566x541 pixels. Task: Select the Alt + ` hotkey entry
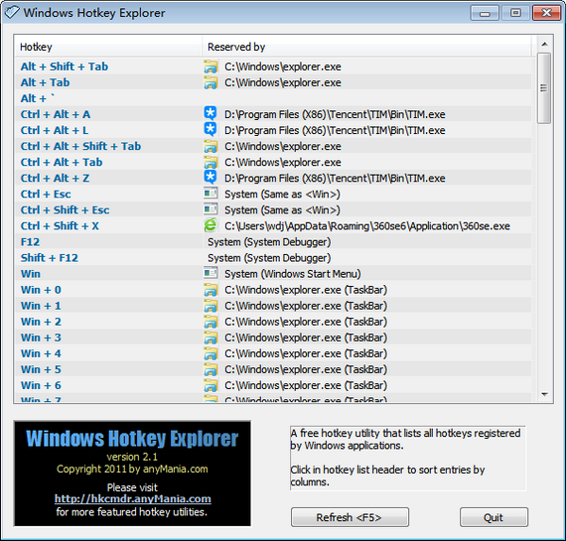(38, 98)
